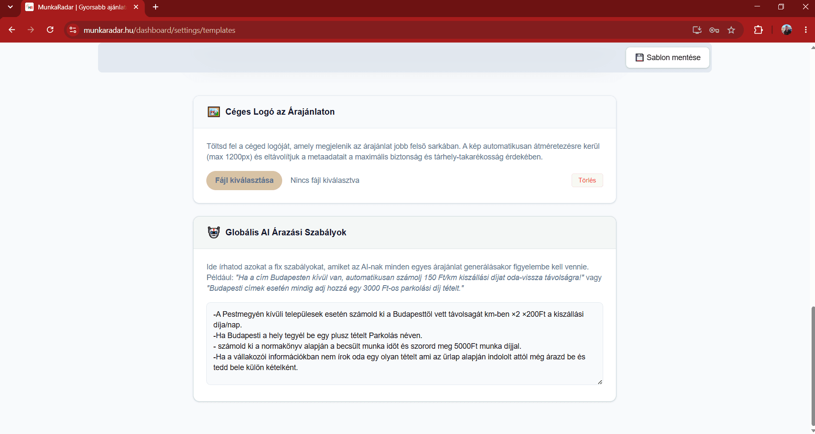Click the Nincs fájl kiválasztva text
The height and width of the screenshot is (434, 815).
coord(325,180)
